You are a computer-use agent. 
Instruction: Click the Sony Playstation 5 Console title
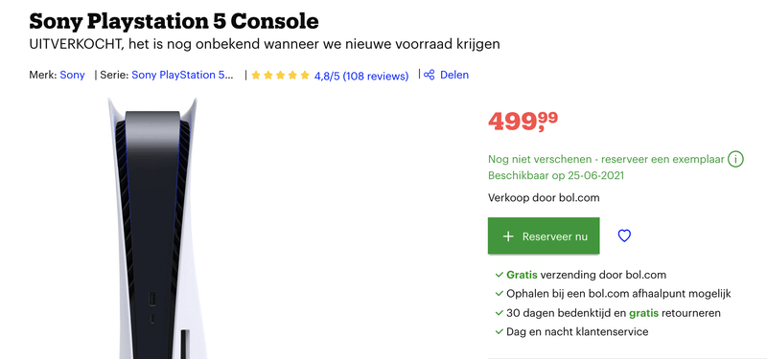[174, 21]
